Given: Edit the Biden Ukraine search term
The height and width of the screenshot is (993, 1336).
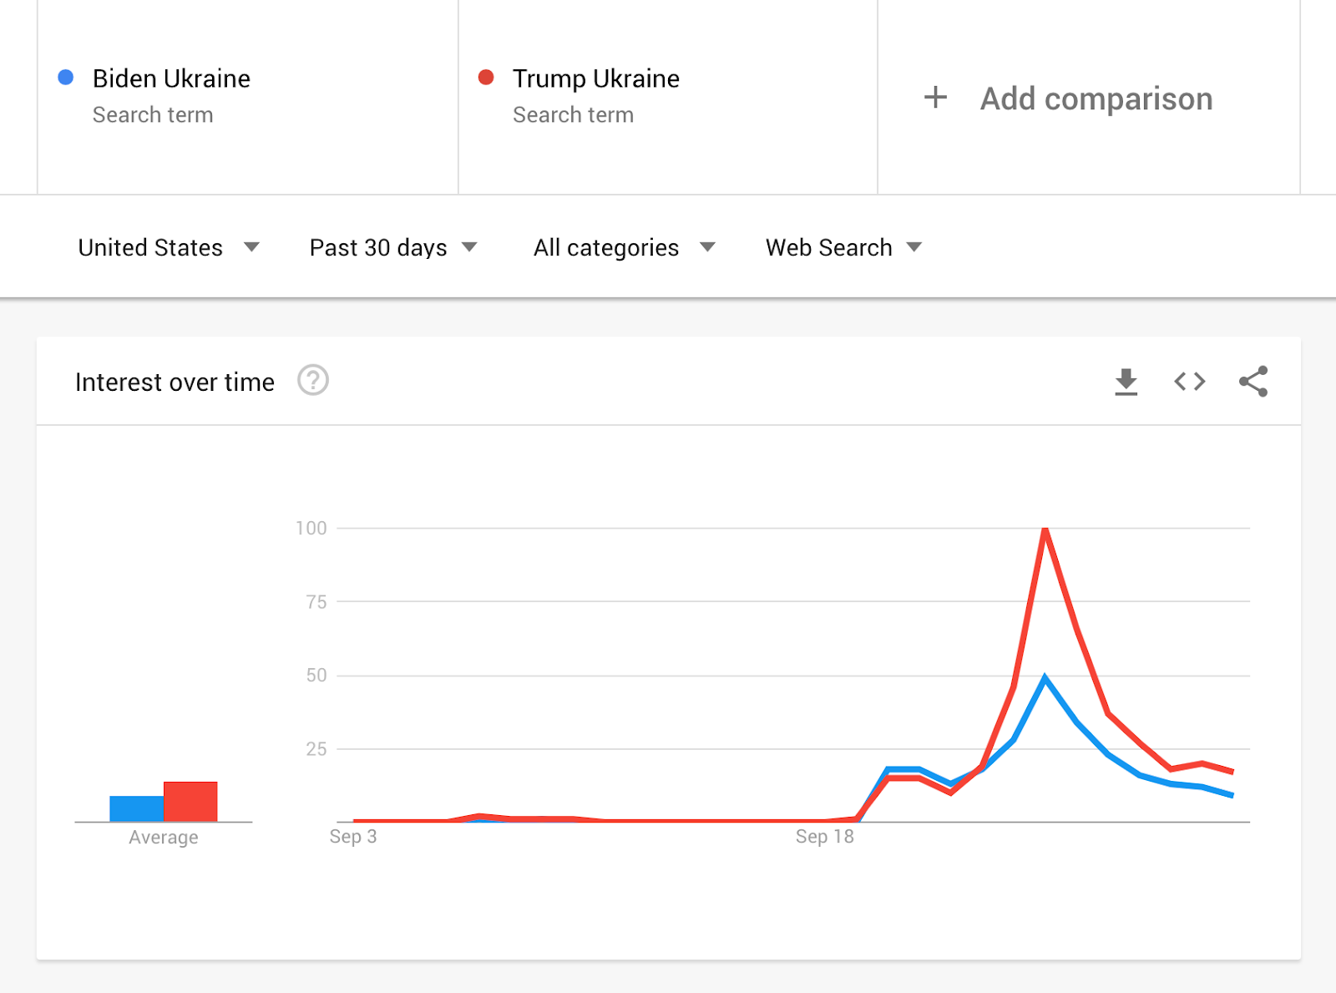Looking at the screenshot, I should click(171, 79).
